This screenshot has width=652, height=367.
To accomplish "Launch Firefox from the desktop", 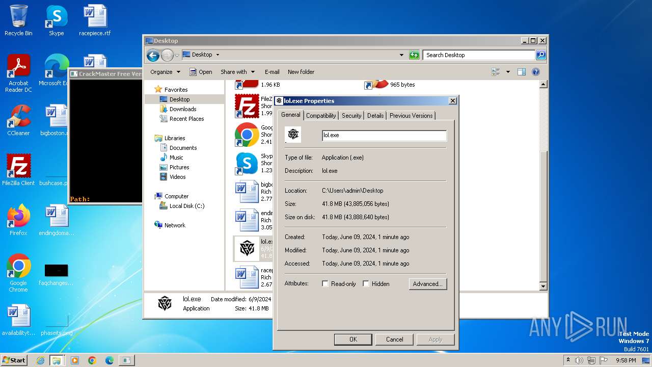I will (18, 220).
